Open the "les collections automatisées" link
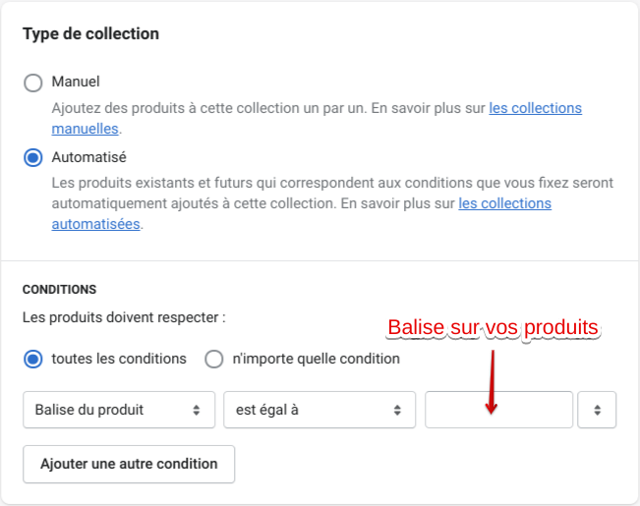The width and height of the screenshot is (640, 506). tap(504, 203)
